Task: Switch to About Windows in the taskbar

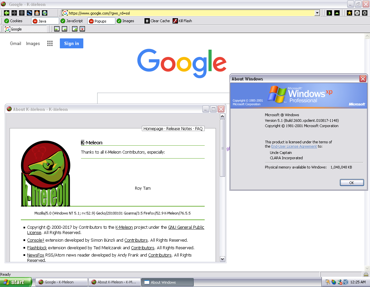Action: [x=167, y=282]
